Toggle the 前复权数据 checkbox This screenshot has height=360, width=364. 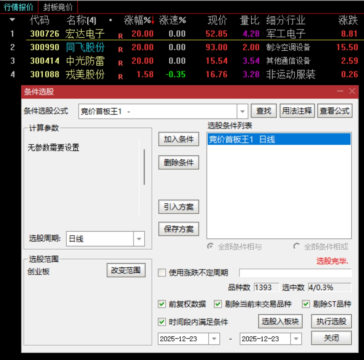[162, 304]
